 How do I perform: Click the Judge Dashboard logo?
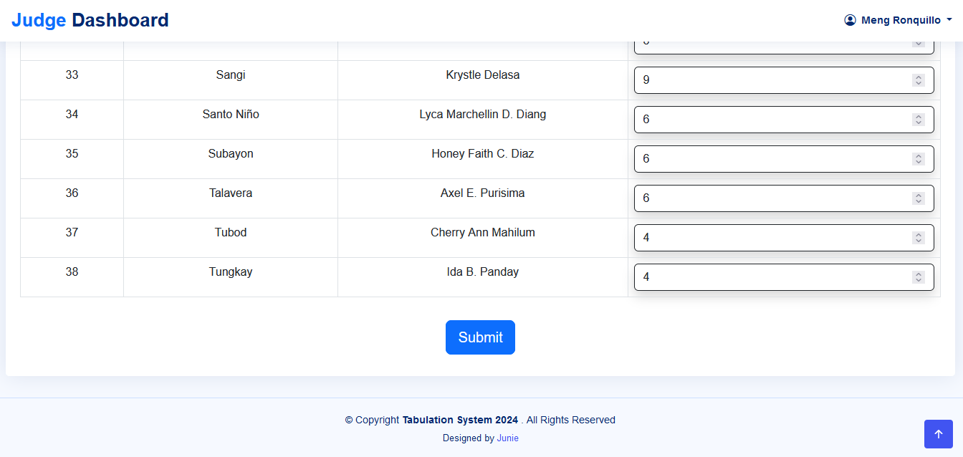pos(90,20)
